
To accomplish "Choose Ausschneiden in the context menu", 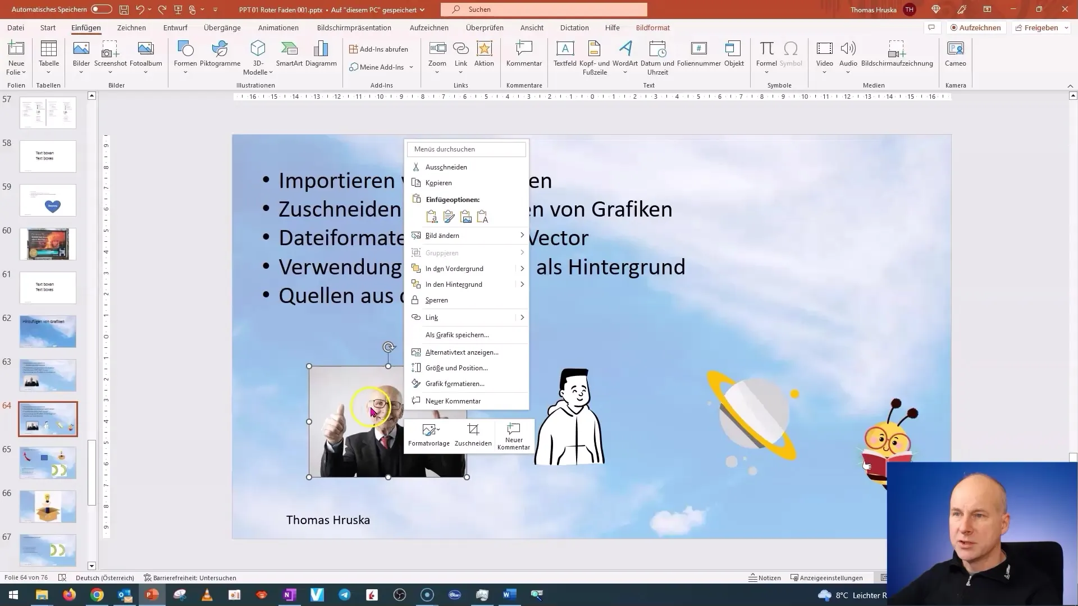I will click(467, 167).
